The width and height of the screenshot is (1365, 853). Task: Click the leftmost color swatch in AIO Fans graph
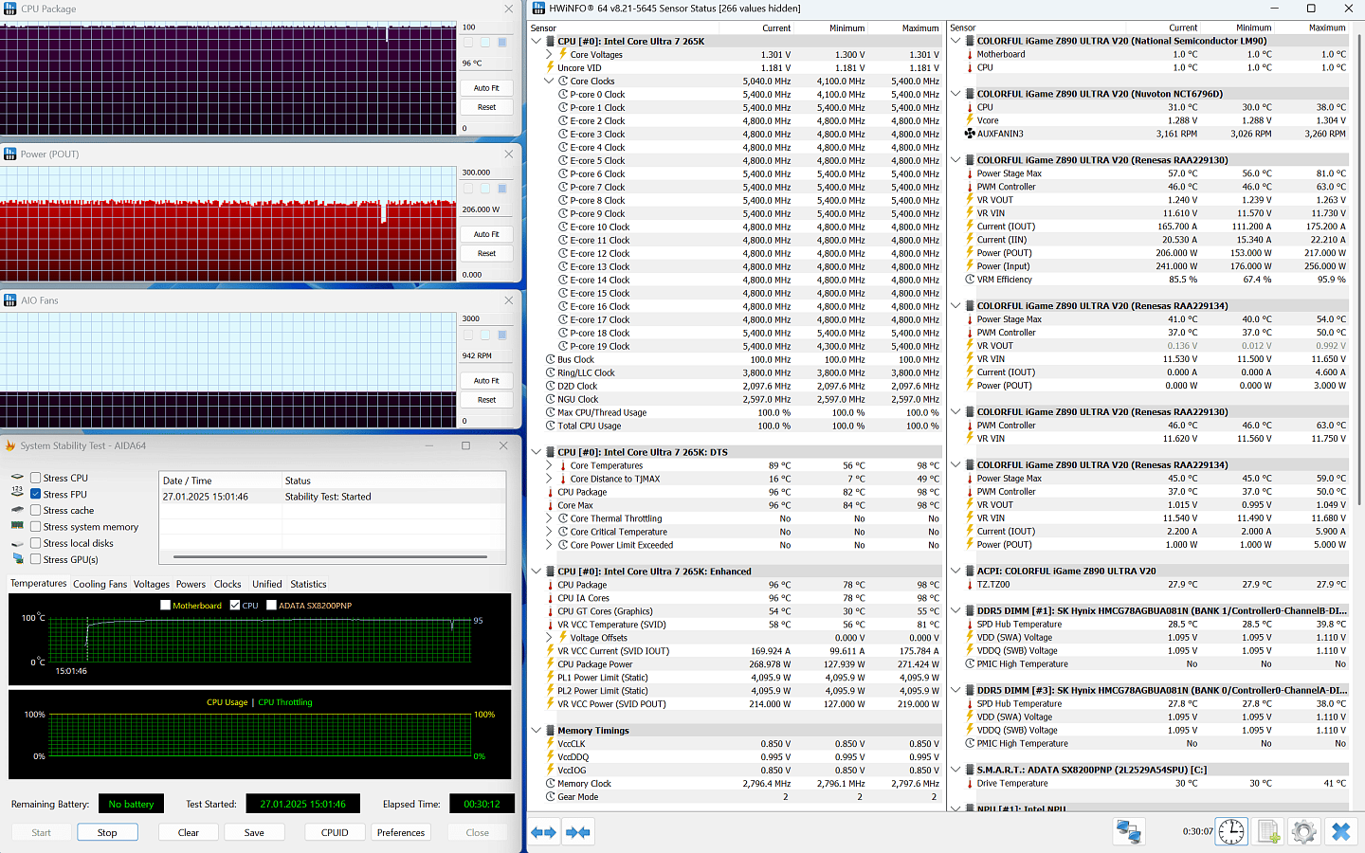coord(468,335)
